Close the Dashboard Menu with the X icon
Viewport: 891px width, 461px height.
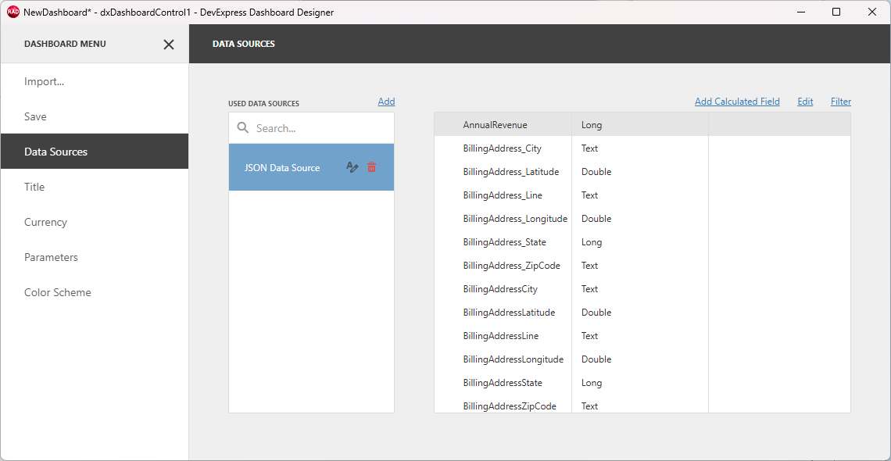(168, 45)
